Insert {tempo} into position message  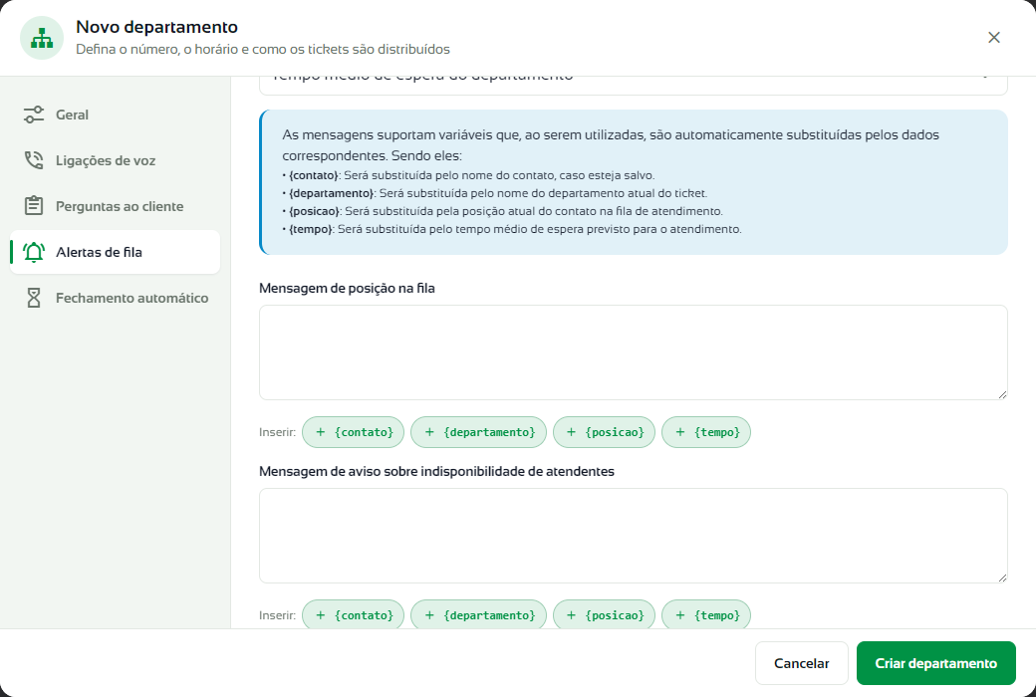coord(706,432)
